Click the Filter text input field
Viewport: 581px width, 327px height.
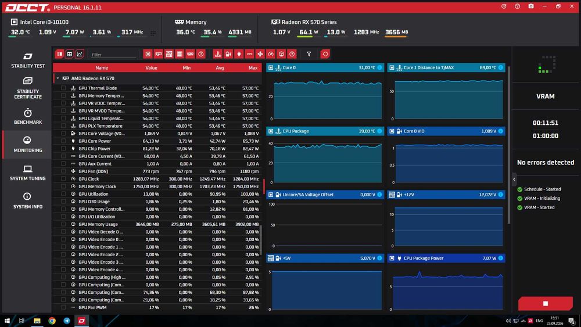[113, 55]
